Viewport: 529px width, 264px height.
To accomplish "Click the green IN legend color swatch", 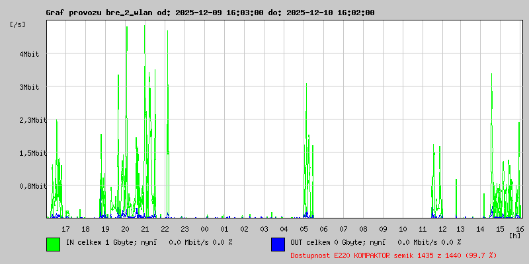I will (x=54, y=244).
